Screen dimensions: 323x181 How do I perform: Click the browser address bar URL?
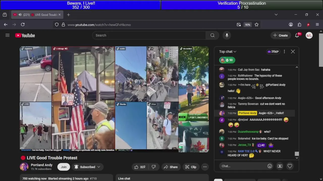(x=99, y=25)
